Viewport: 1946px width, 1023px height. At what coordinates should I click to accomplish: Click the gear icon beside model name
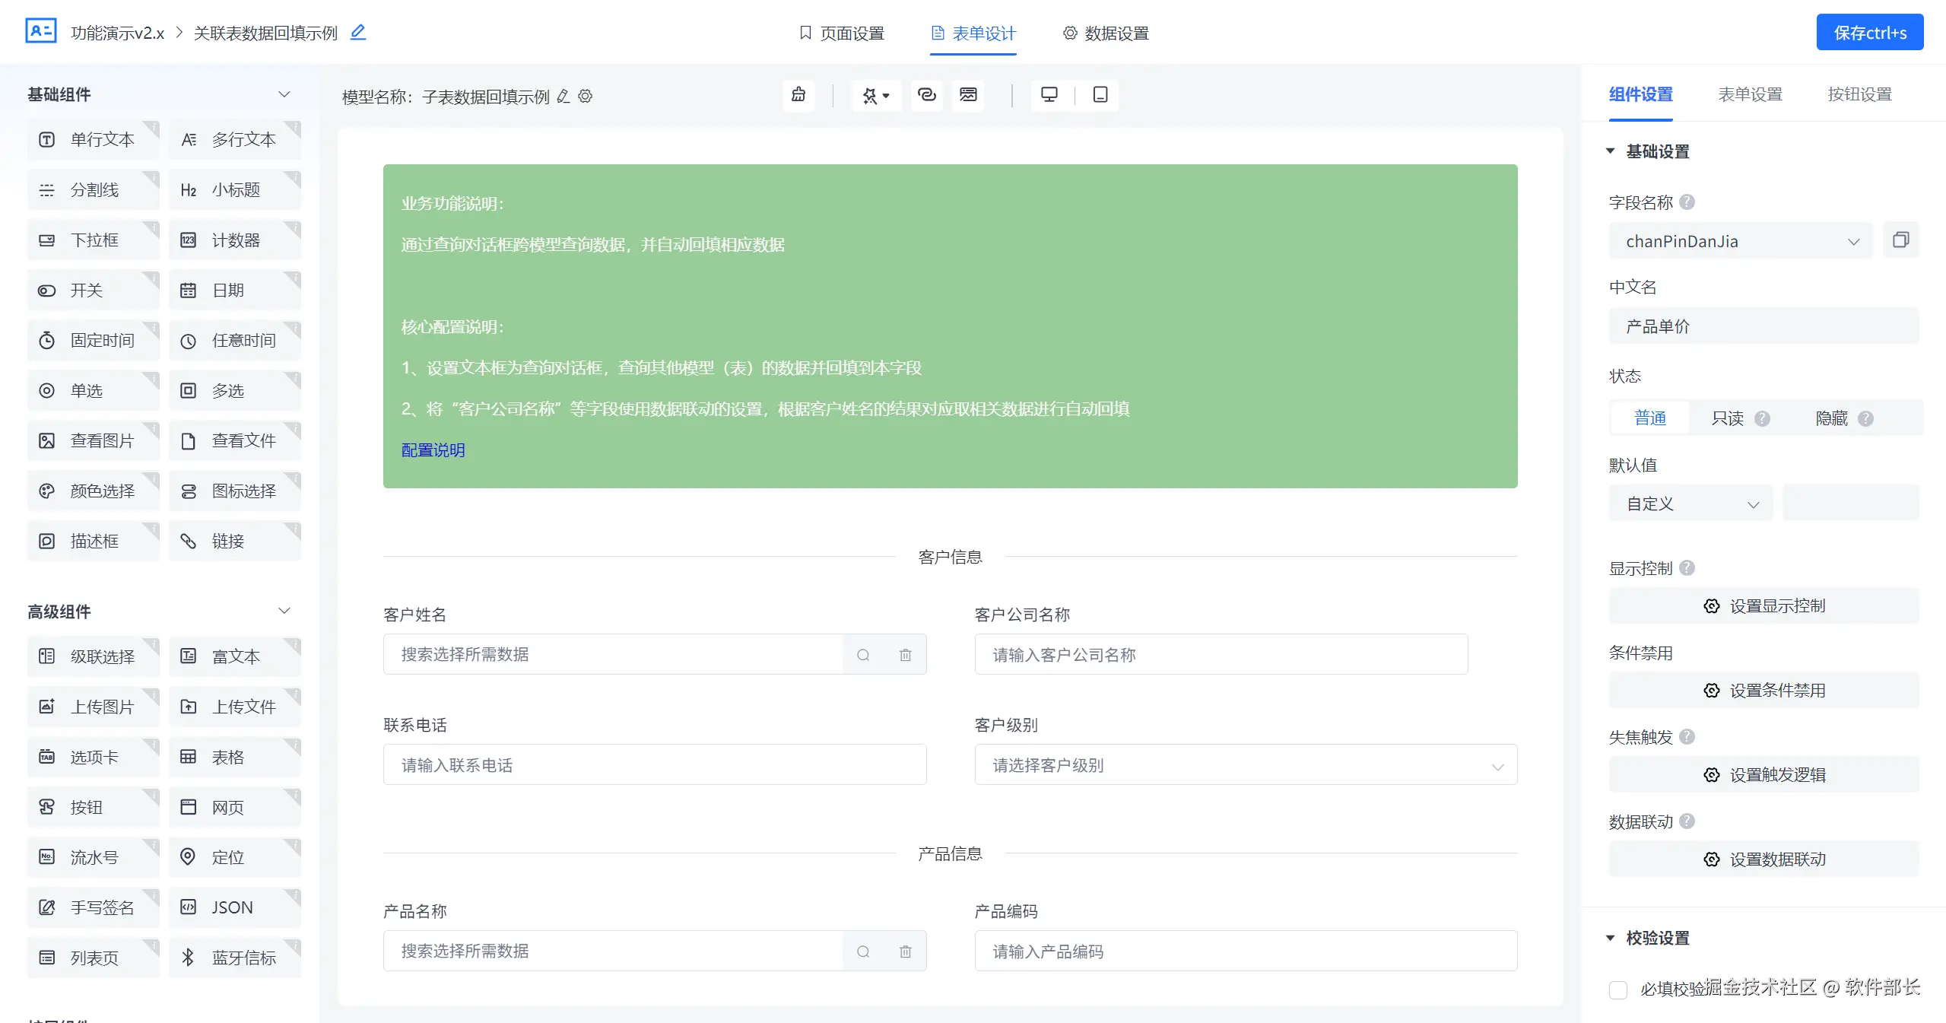point(585,97)
